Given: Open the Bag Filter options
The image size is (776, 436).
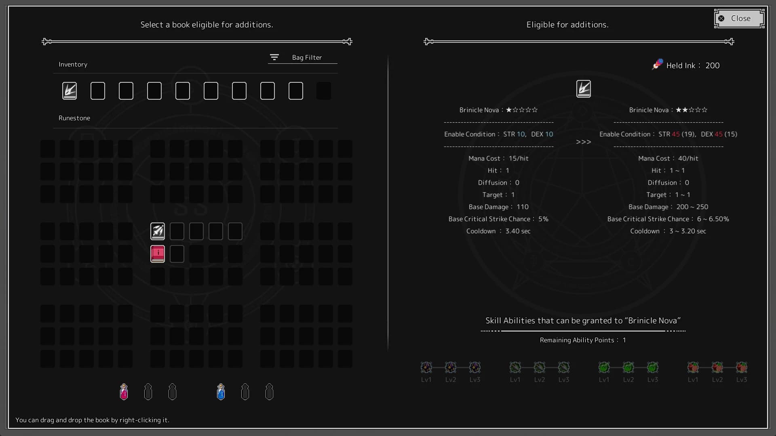Looking at the screenshot, I should point(274,57).
